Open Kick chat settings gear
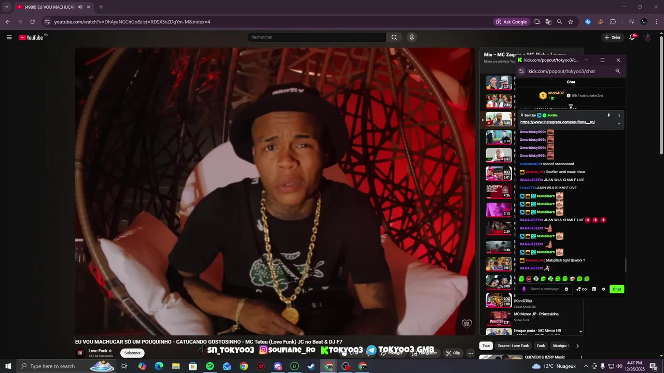This screenshot has height=373, width=664. [603, 289]
